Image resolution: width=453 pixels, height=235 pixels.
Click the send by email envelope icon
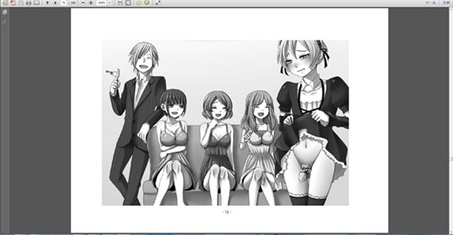36,3
